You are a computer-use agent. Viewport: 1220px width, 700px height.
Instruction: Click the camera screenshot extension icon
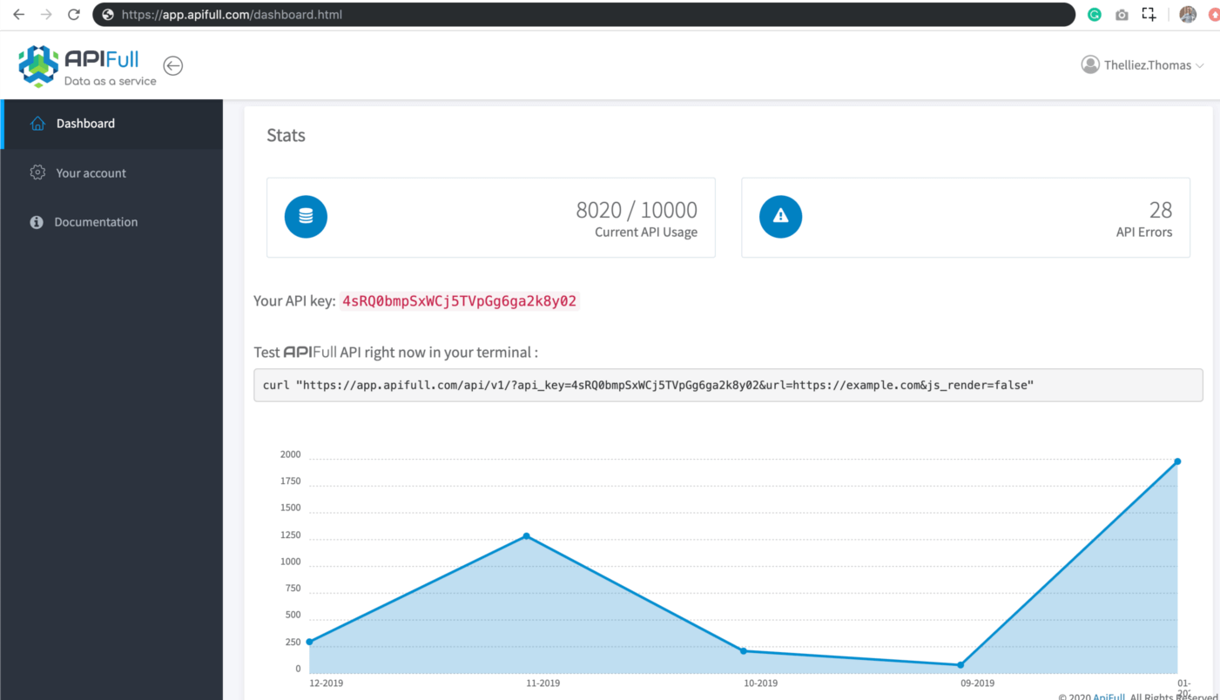coord(1122,15)
